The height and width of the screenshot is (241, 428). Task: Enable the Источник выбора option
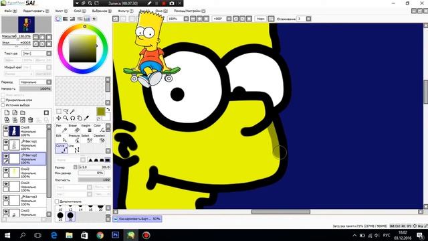tap(3, 105)
